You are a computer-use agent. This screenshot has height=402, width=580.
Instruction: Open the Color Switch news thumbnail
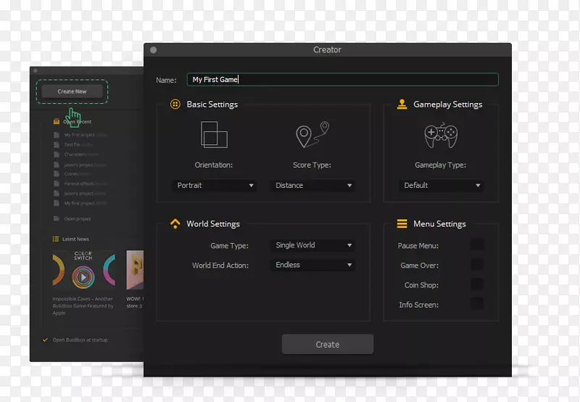(x=83, y=270)
